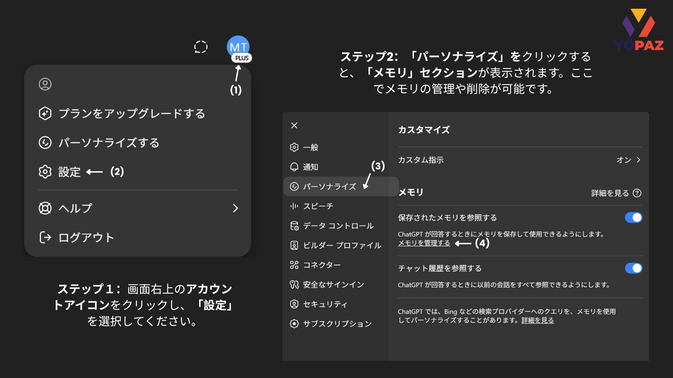Screen dimensions: 673x378
Task: Click the profile person icon in menu
Action: pyautogui.click(x=45, y=84)
